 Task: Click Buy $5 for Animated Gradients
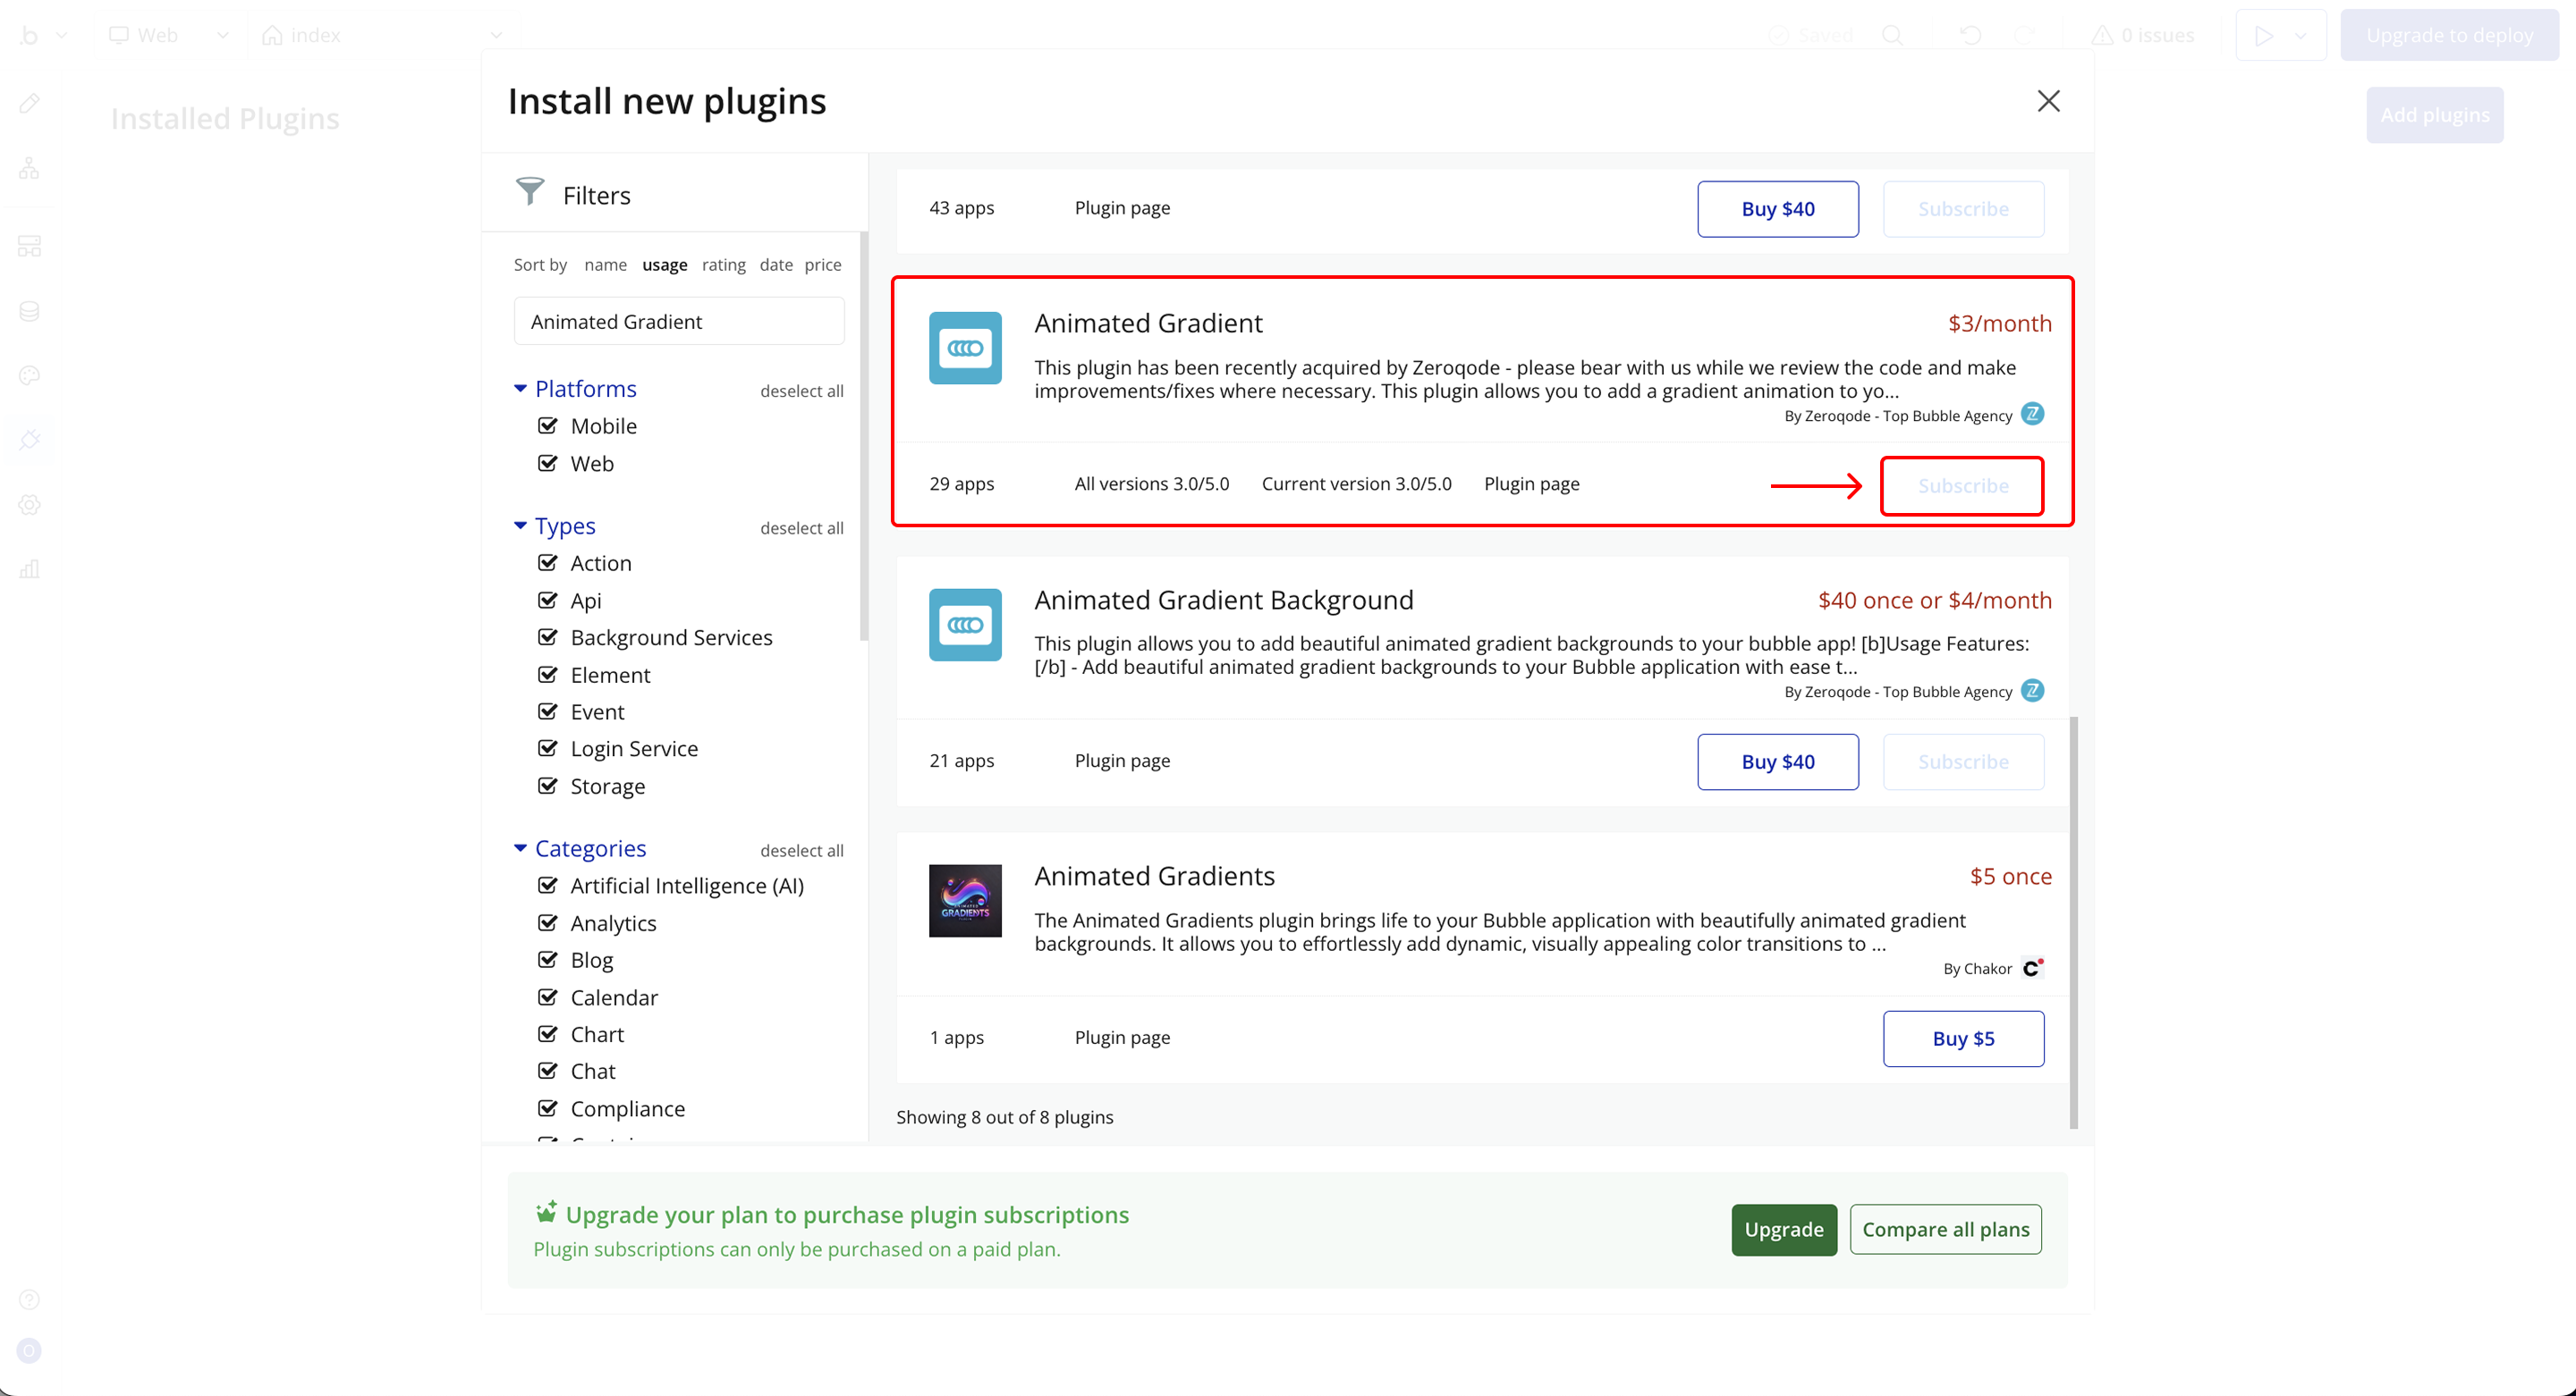pos(1962,1039)
